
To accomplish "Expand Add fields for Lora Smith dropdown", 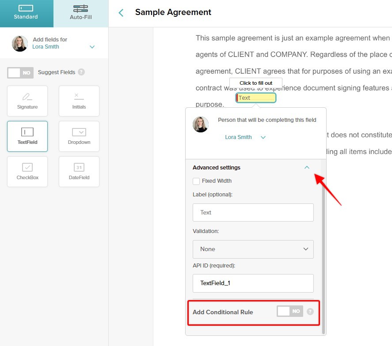I will tap(92, 47).
